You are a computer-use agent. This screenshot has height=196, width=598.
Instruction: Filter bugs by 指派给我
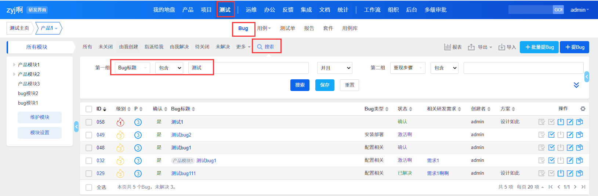click(x=154, y=47)
